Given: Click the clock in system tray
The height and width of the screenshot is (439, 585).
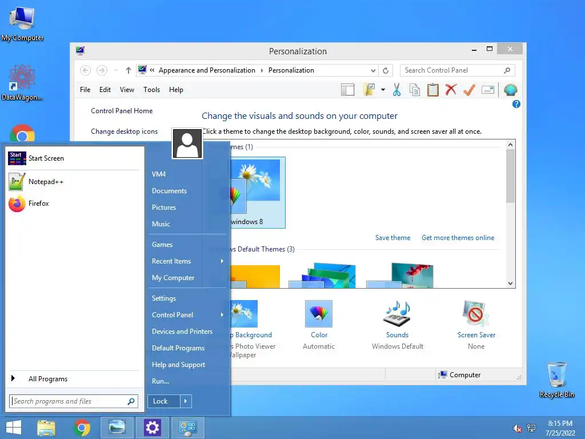Looking at the screenshot, I should coord(560,428).
